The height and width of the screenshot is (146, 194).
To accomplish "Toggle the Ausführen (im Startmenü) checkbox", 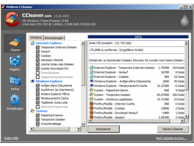I will pyautogui.click(x=38, y=90).
